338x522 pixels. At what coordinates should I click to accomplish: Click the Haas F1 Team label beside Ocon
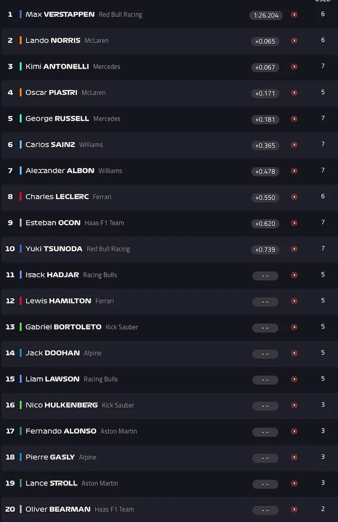[104, 223]
